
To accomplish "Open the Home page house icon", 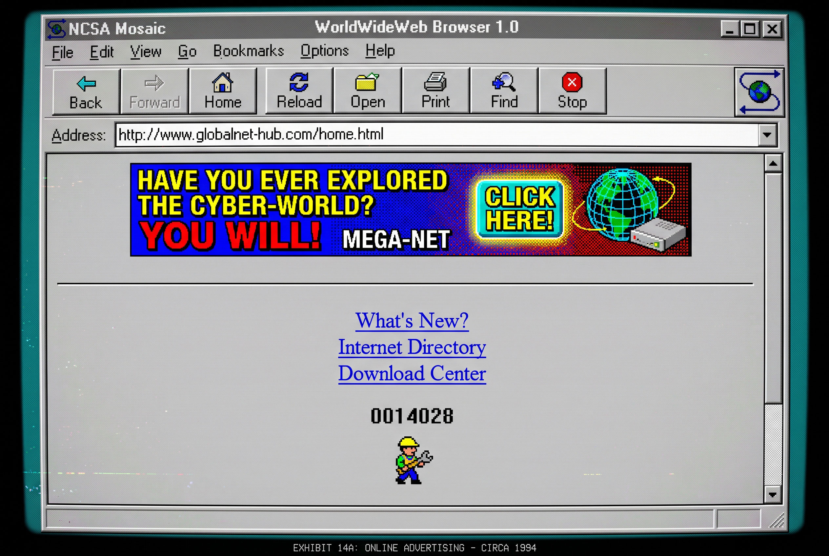I will point(223,91).
